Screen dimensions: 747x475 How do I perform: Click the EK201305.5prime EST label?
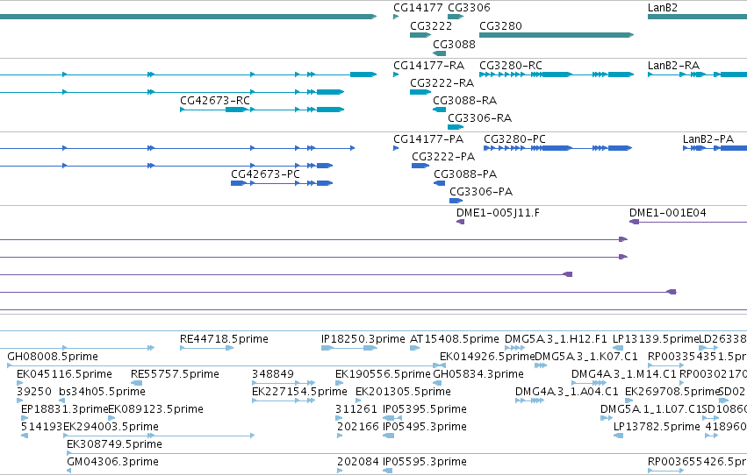click(403, 392)
